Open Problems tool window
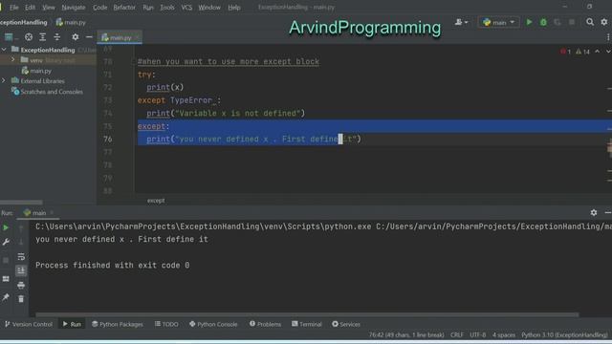This screenshot has height=344, width=612. [x=266, y=324]
